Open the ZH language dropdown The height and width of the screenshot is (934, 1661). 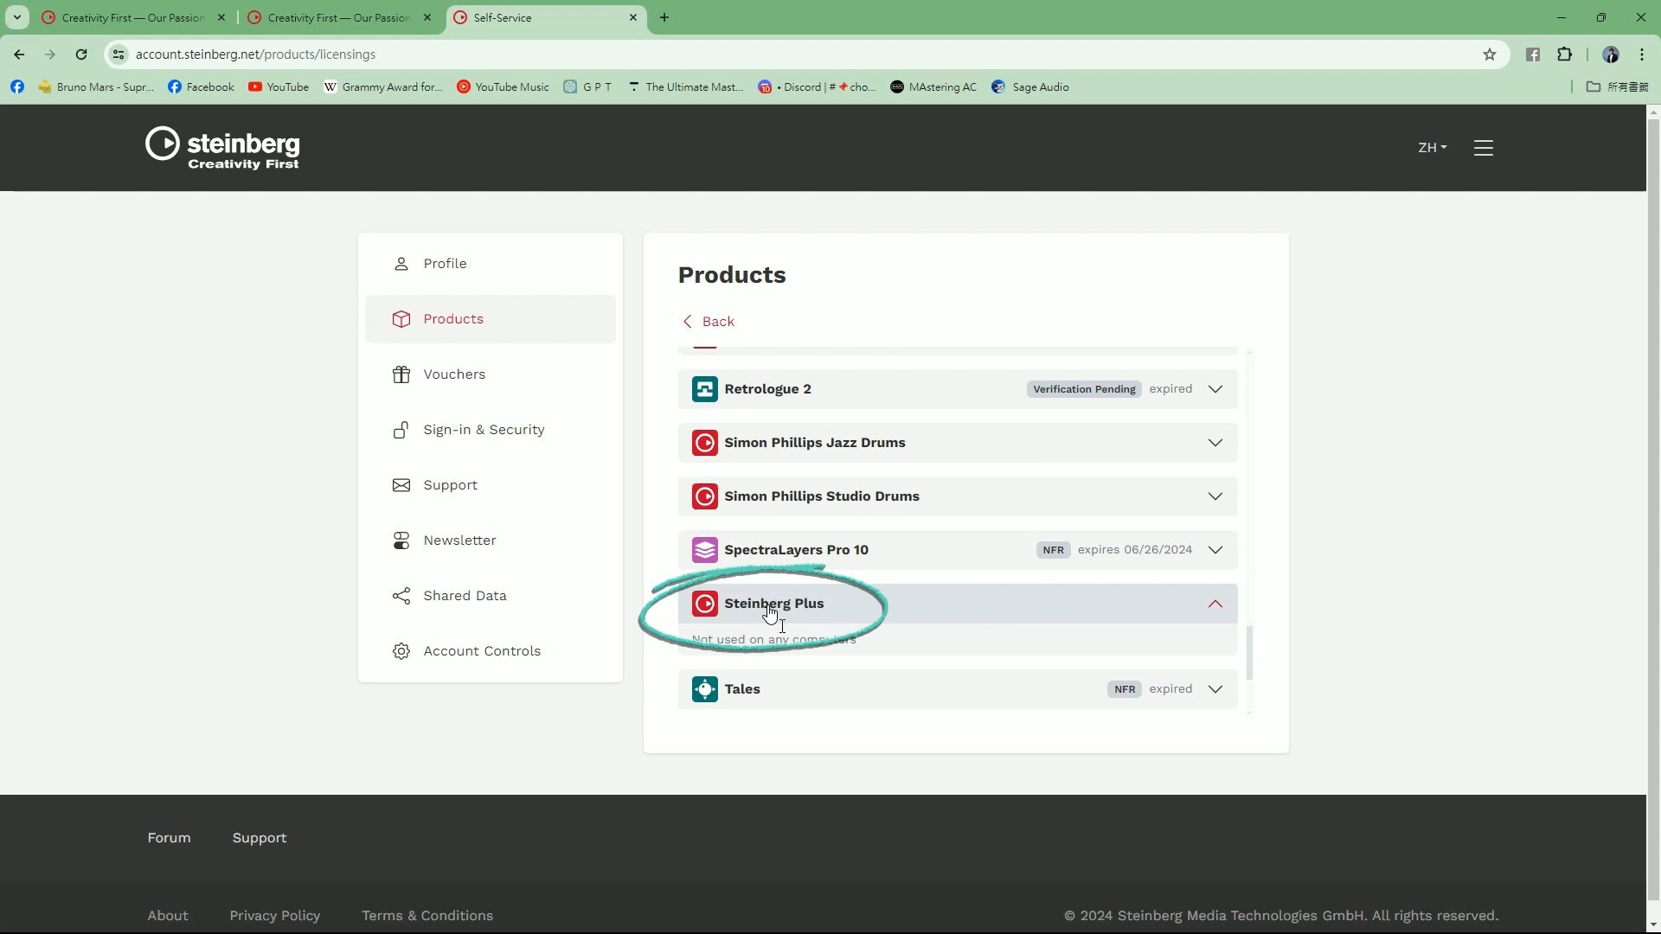tap(1432, 148)
